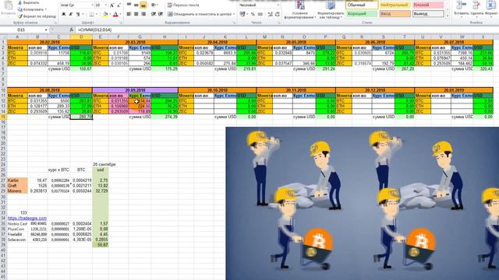Open the cell borders dropdown
The width and height of the screenshot is (499, 280).
coord(97,14)
